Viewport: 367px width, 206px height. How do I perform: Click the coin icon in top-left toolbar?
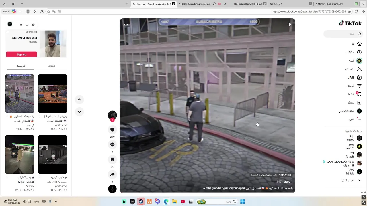(33, 24)
